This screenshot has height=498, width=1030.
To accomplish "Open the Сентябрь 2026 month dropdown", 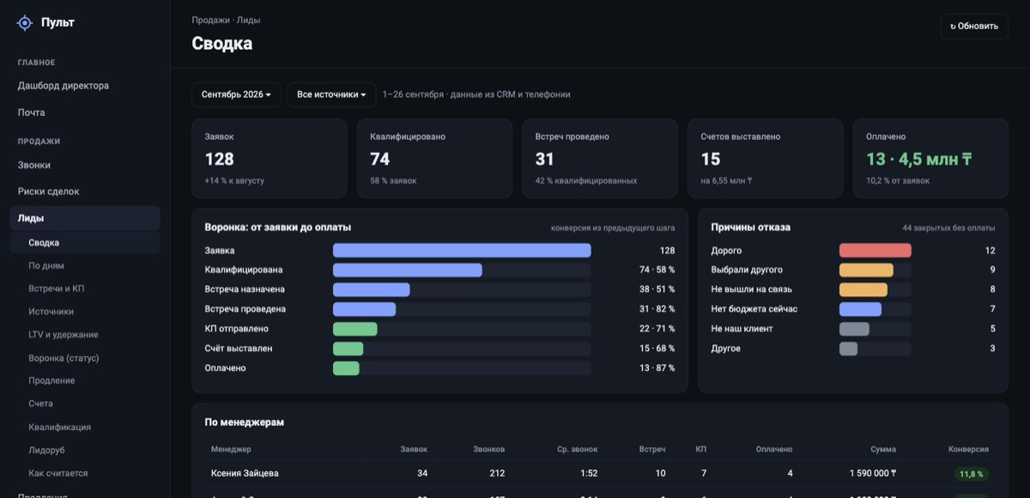I will (x=236, y=94).
